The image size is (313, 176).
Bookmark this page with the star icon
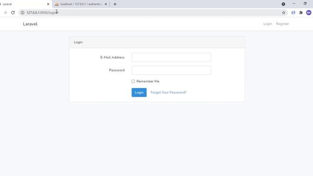tap(284, 13)
